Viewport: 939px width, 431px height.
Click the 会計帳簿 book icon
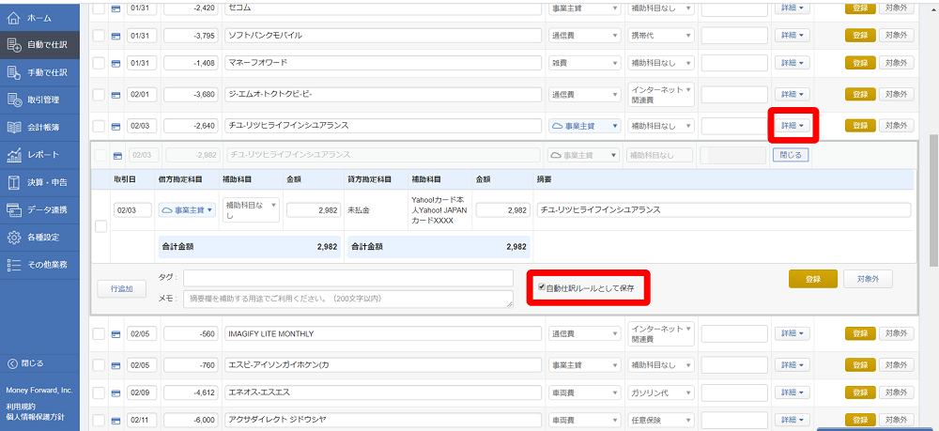[x=14, y=127]
